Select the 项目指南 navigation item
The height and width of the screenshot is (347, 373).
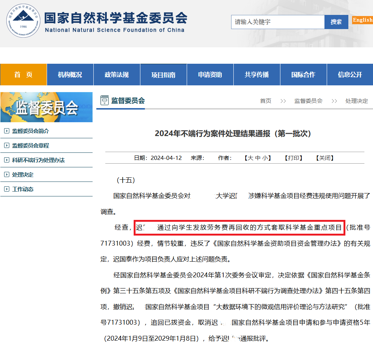163,75
